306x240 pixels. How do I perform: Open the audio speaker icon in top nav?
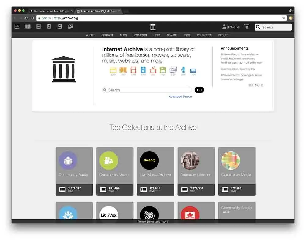pos(49,27)
